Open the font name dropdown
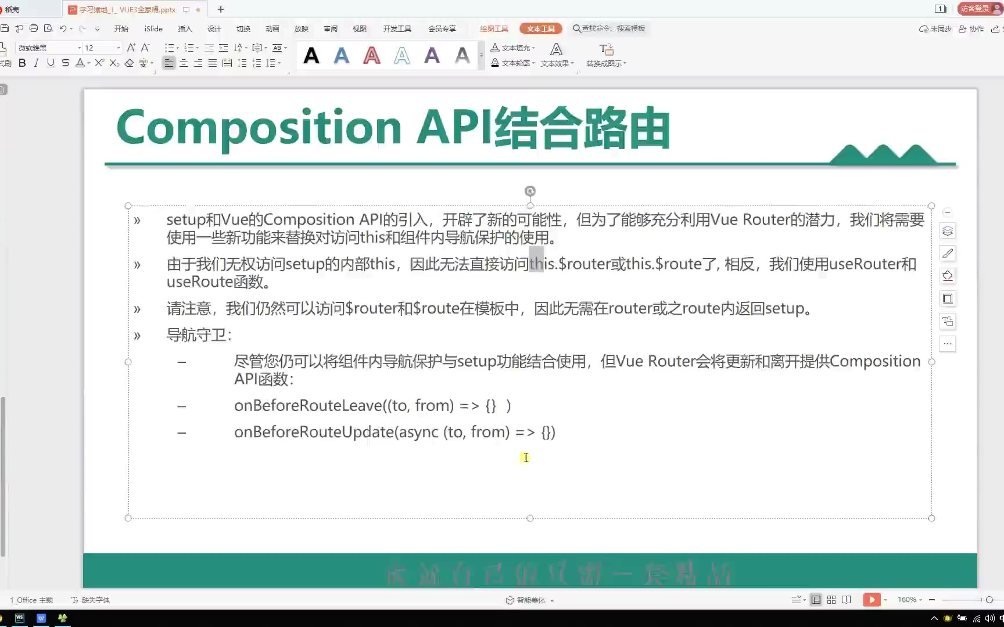This screenshot has width=1004, height=627. click(x=79, y=48)
